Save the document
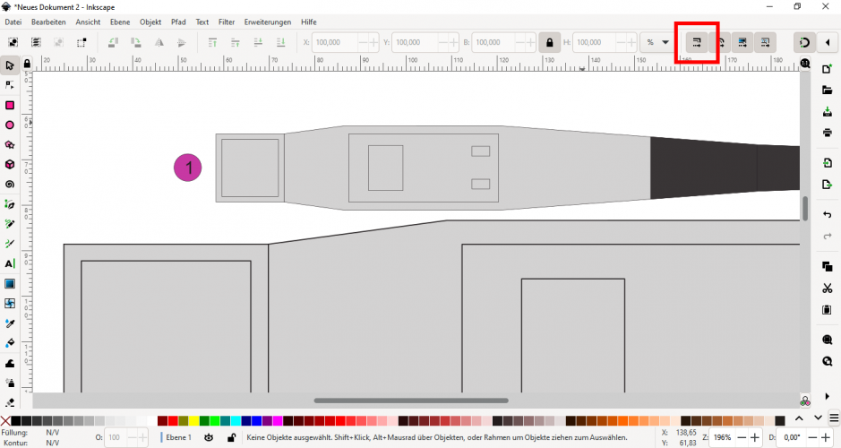 click(827, 112)
